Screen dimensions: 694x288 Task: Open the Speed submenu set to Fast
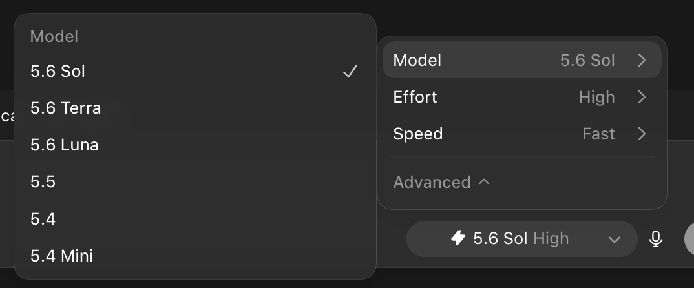[x=522, y=134]
